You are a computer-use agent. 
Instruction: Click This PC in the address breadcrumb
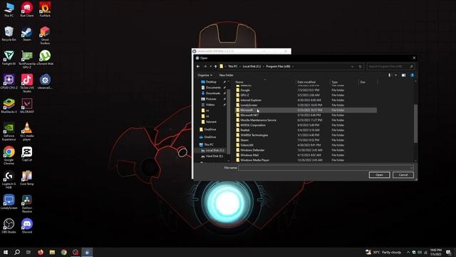click(x=233, y=66)
